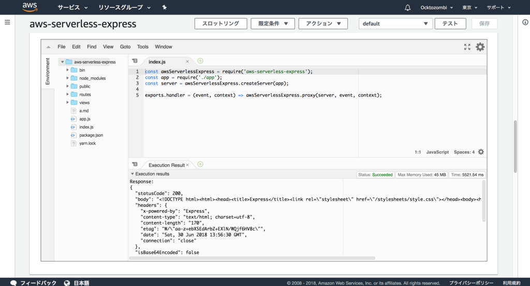Expand the public folder

coord(67,86)
